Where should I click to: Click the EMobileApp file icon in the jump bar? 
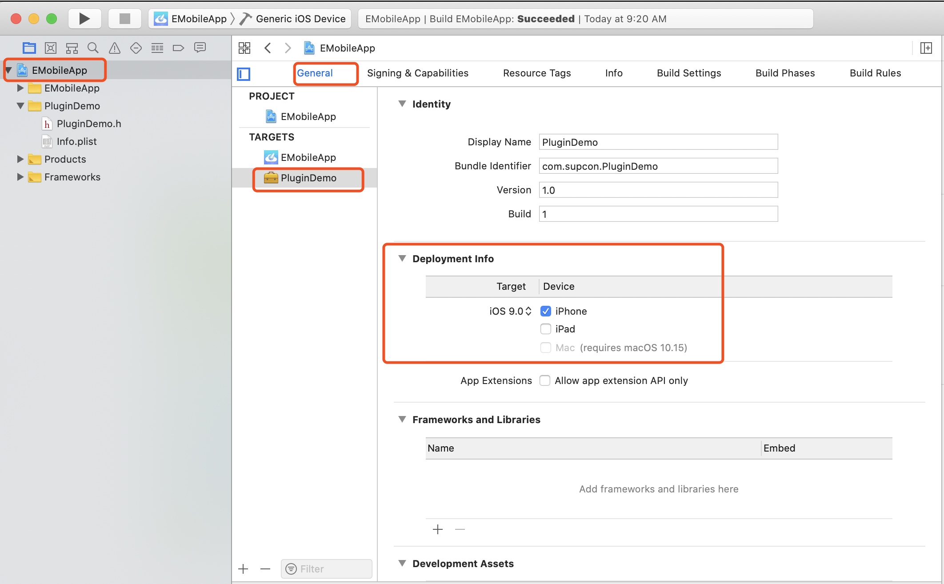click(x=309, y=48)
